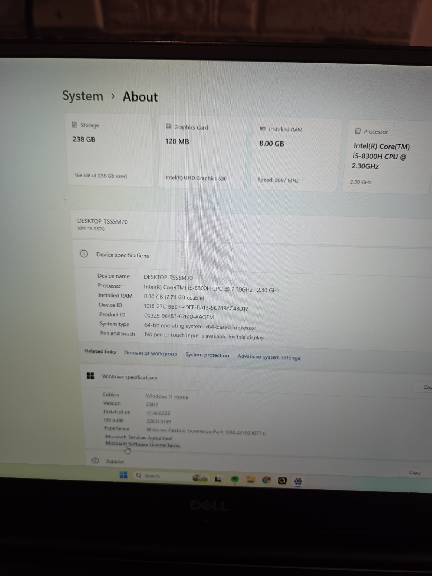Select the OS build 22631.5189 value
Screen dimensions: 432x576
click(158, 421)
